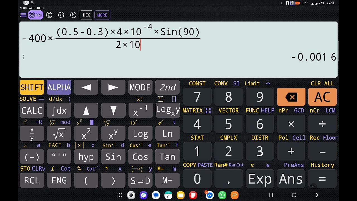Tap the number 0 key
357x201 pixels.
tap(197, 179)
